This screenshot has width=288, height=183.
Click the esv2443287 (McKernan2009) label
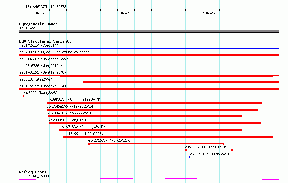(44, 59)
